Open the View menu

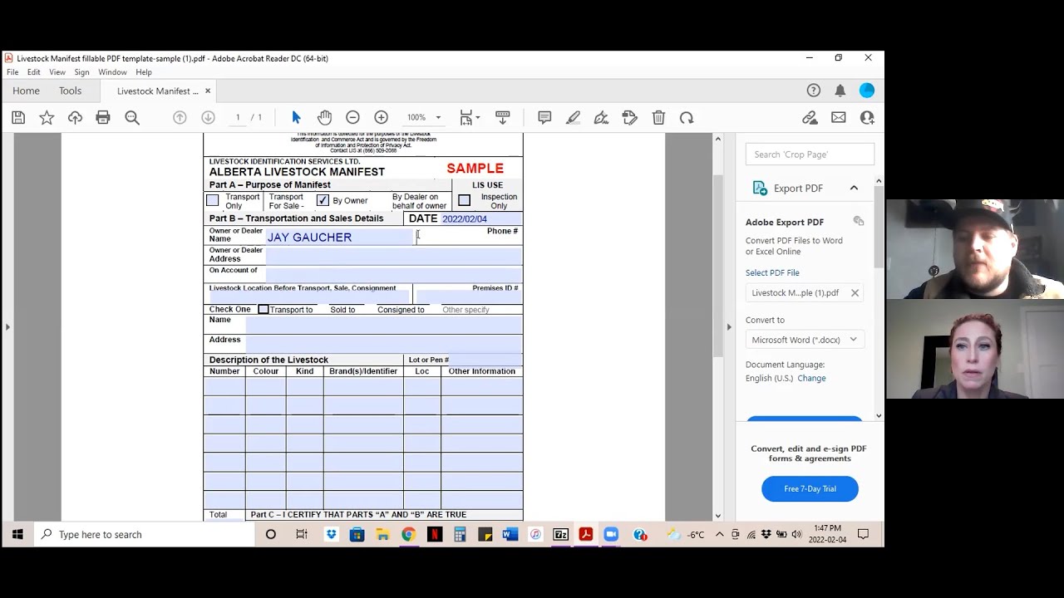click(57, 72)
